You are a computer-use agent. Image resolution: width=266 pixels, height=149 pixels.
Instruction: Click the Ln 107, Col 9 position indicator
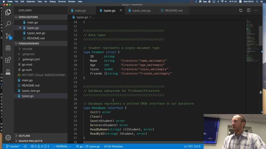192,146
